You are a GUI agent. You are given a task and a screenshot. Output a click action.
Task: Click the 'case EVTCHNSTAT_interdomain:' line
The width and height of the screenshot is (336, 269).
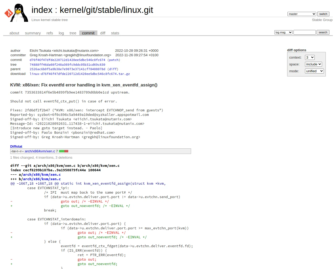click(x=56, y=219)
